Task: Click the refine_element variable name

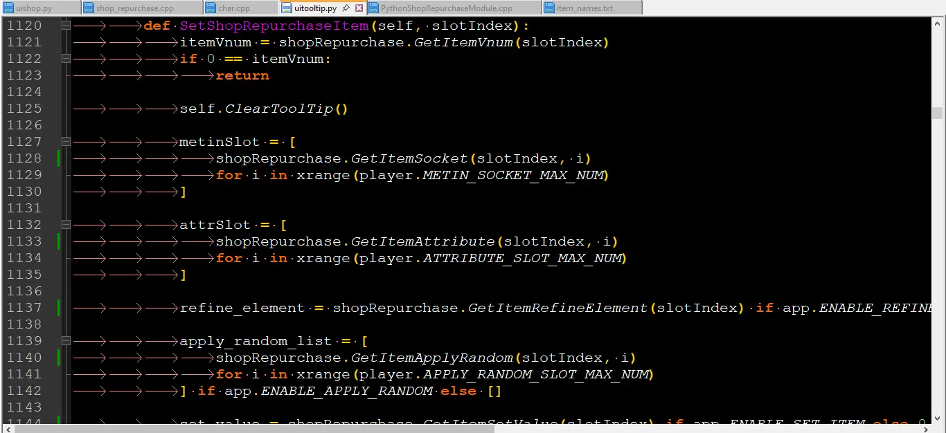Action: point(242,308)
